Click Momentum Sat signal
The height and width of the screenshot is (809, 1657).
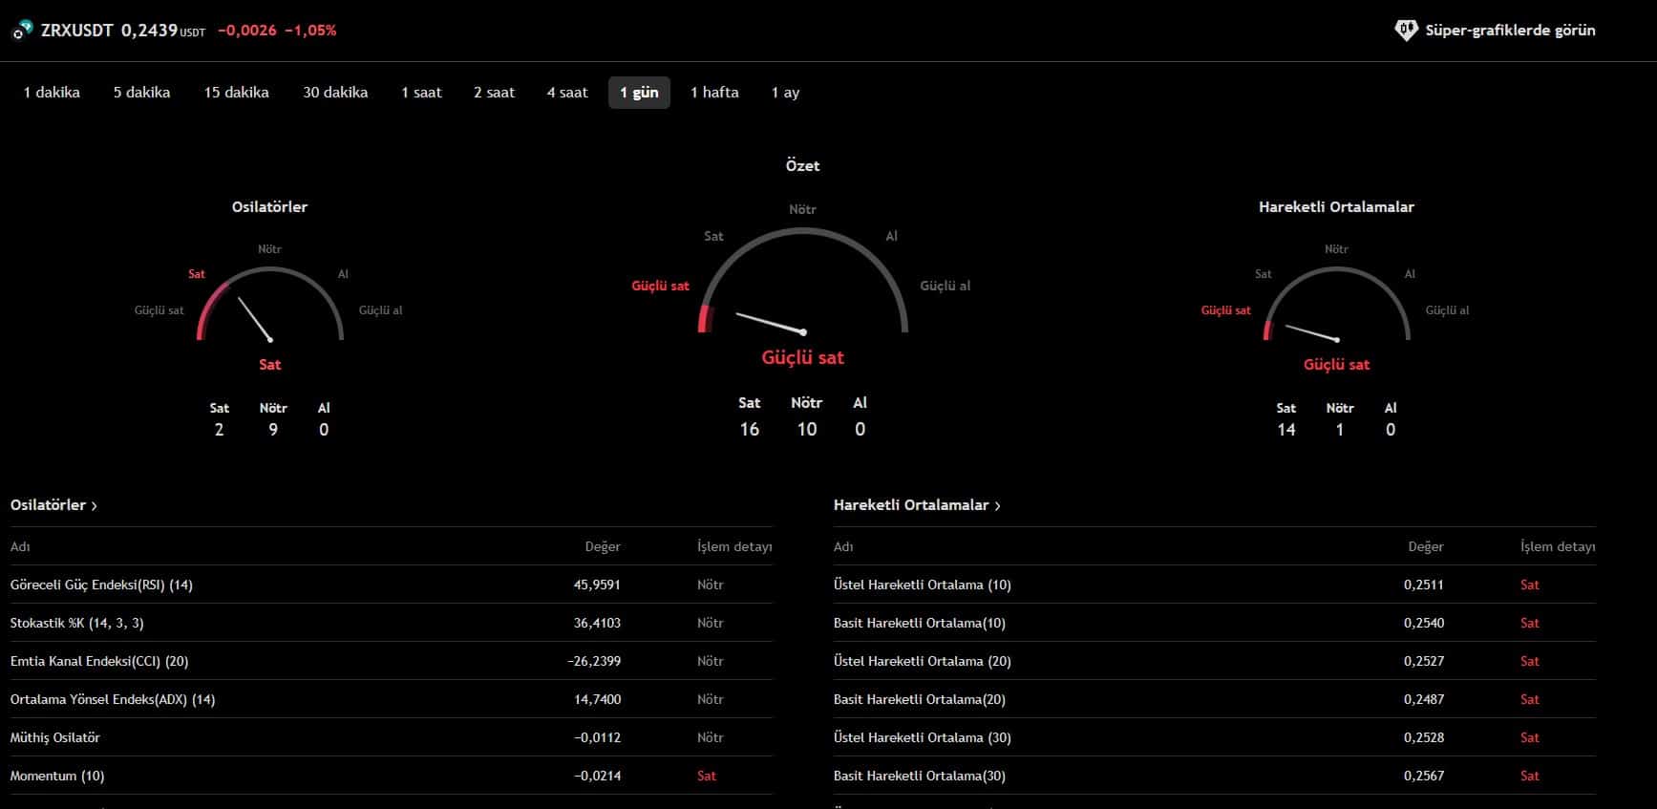click(707, 776)
